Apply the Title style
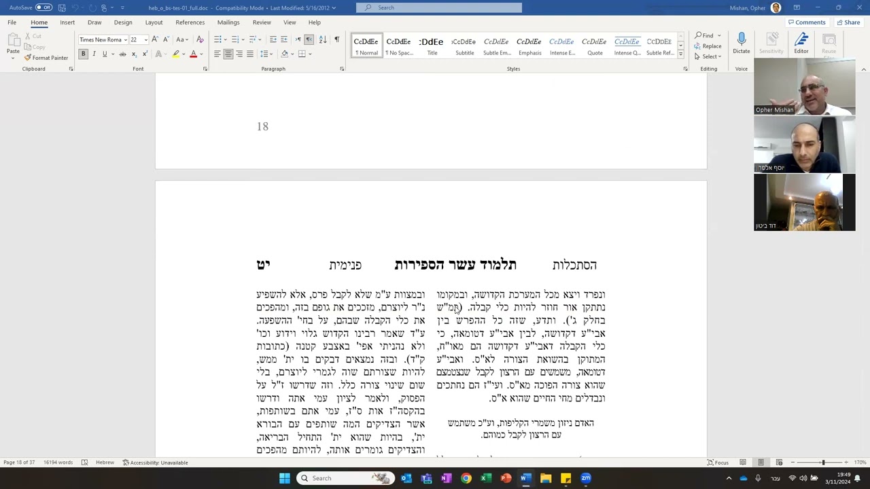 coord(432,46)
